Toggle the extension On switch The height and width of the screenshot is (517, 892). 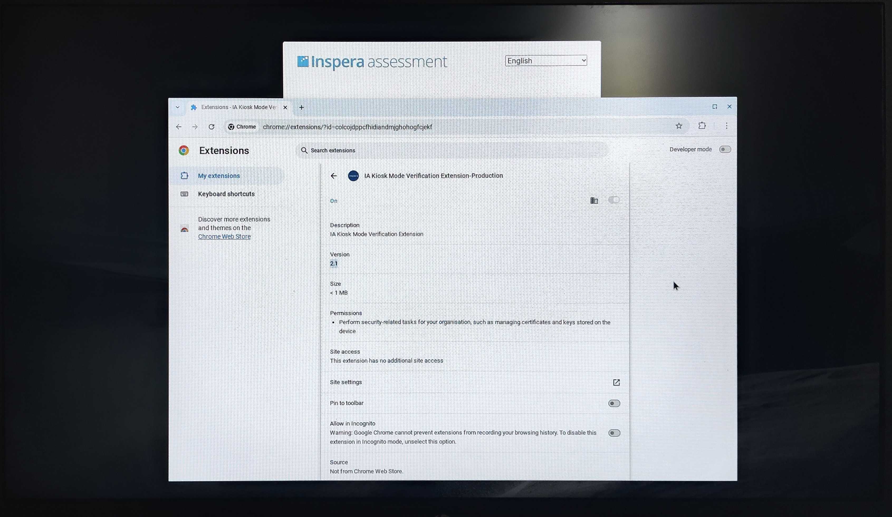click(614, 200)
